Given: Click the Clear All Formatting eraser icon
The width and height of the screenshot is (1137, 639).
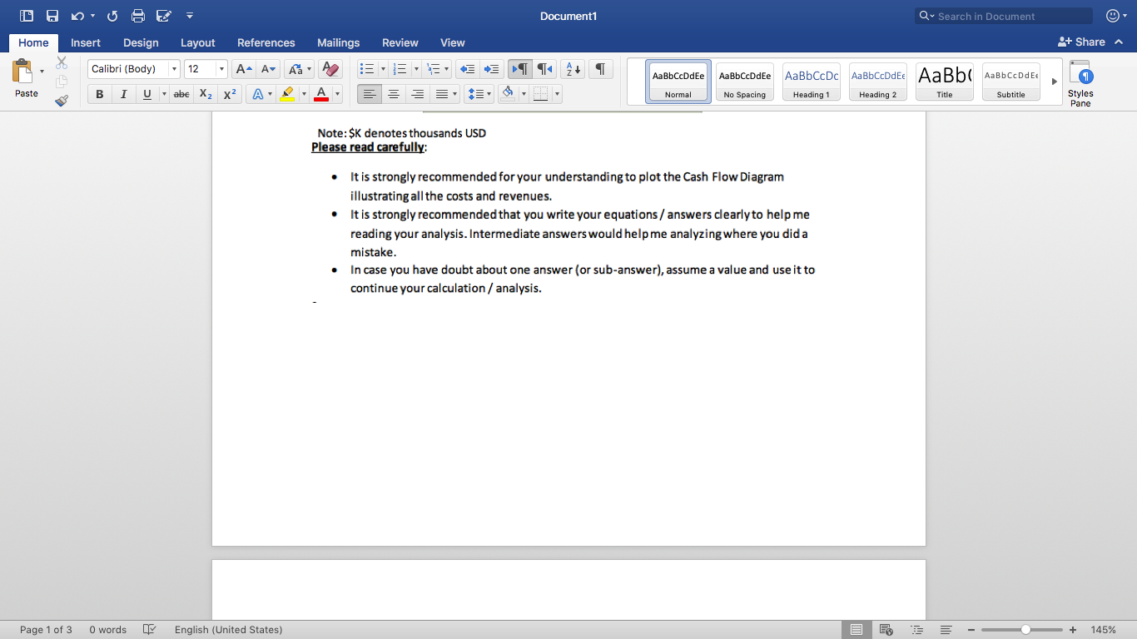Looking at the screenshot, I should pyautogui.click(x=330, y=69).
